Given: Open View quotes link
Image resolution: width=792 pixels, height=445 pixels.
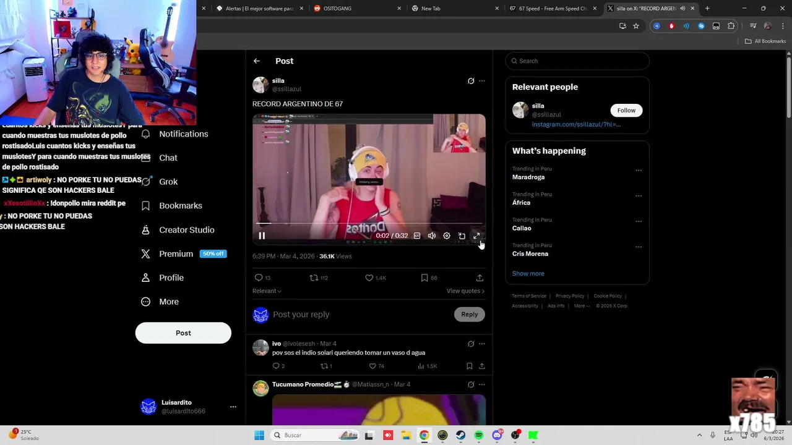Looking at the screenshot, I should pos(465,291).
